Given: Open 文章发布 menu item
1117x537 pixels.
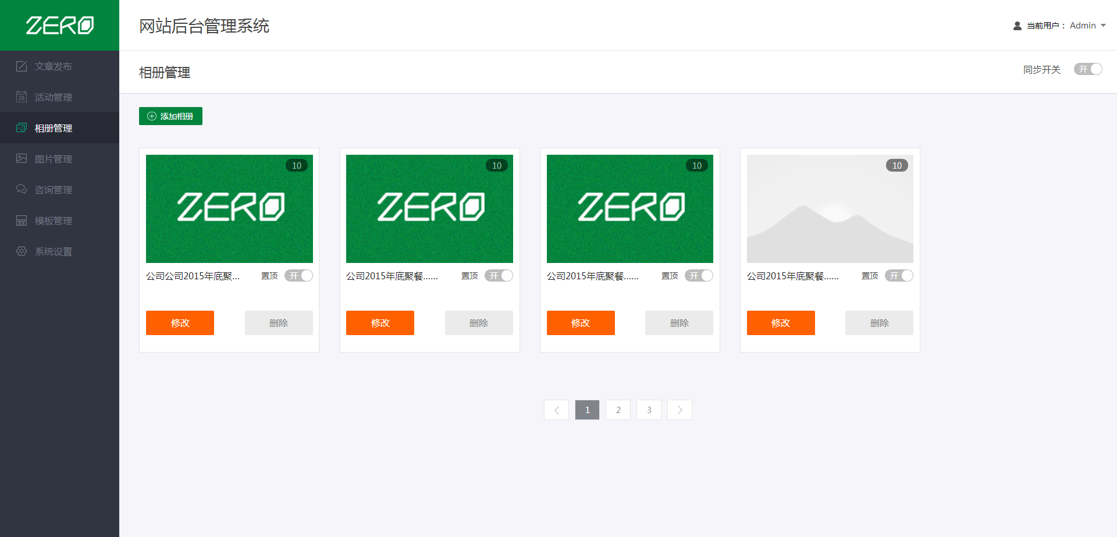Looking at the screenshot, I should click(59, 66).
